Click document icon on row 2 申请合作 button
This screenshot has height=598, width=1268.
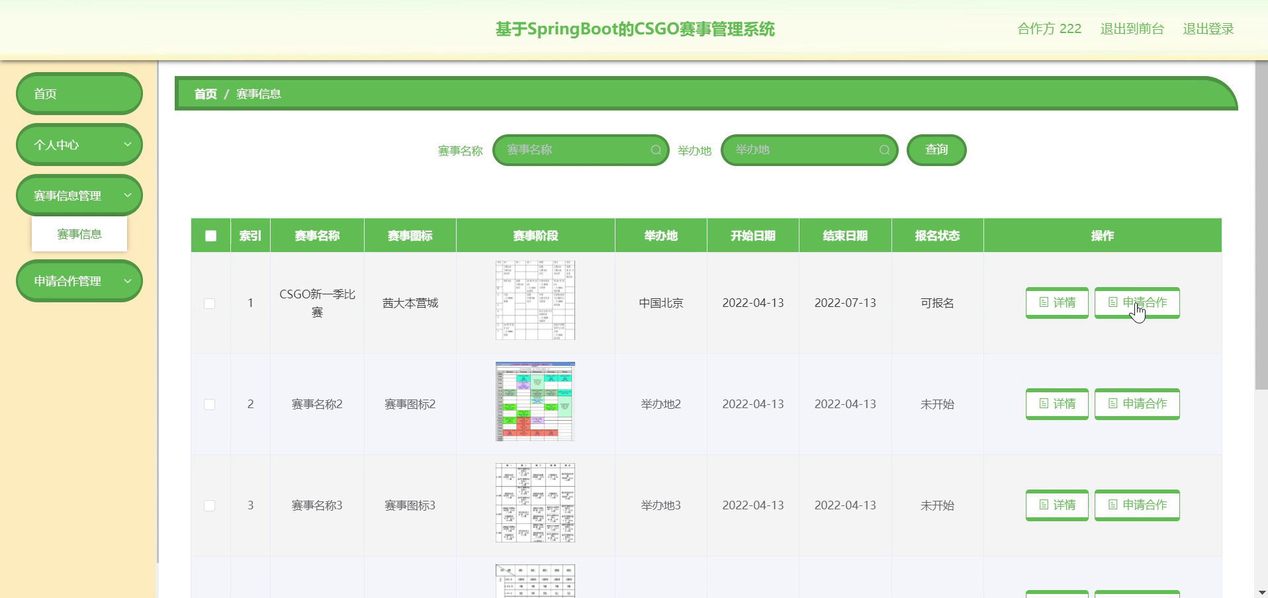[1112, 404]
